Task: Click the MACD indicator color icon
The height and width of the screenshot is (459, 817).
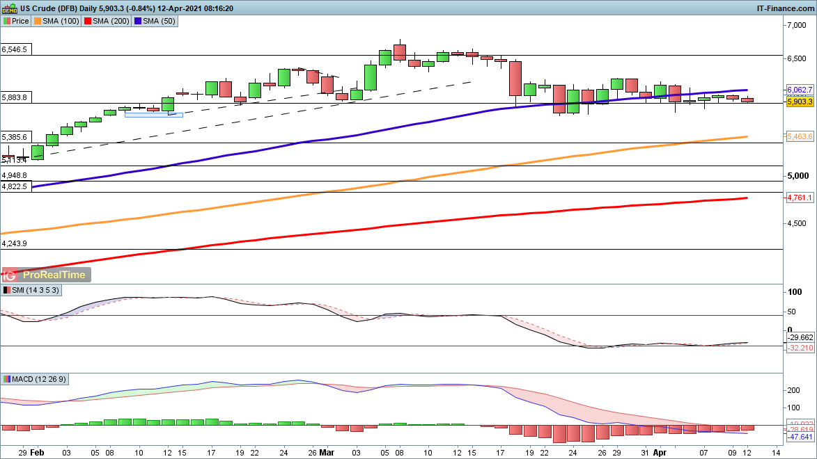Action: pos(7,379)
